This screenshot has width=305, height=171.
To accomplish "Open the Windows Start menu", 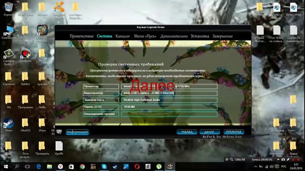I will 6,167.
